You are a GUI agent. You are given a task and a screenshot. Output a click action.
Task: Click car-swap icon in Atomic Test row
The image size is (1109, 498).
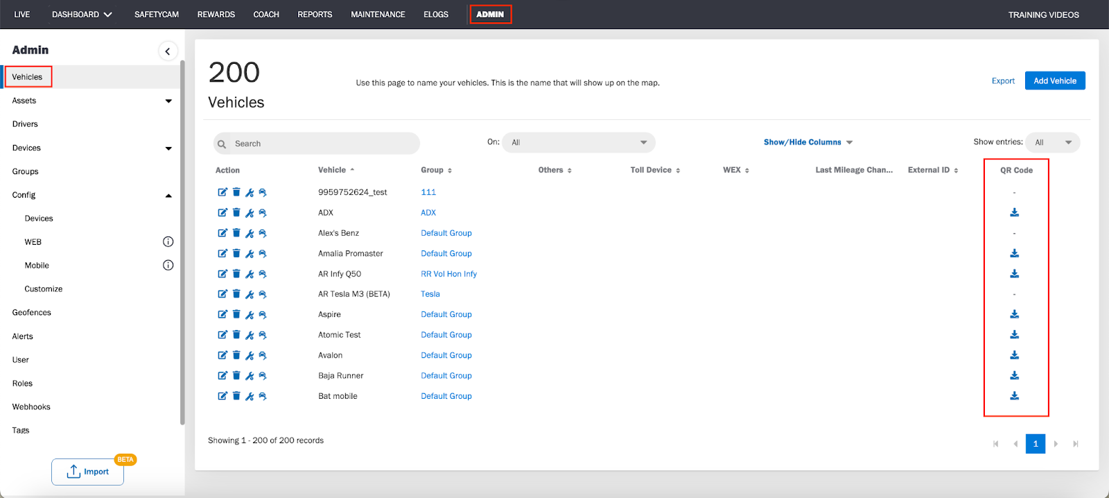click(x=263, y=335)
